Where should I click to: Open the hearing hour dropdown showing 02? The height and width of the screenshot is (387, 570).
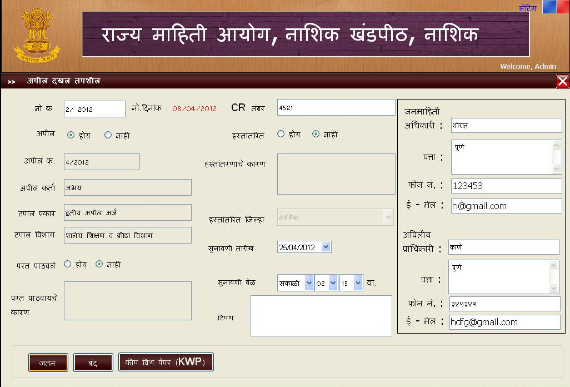coord(333,283)
